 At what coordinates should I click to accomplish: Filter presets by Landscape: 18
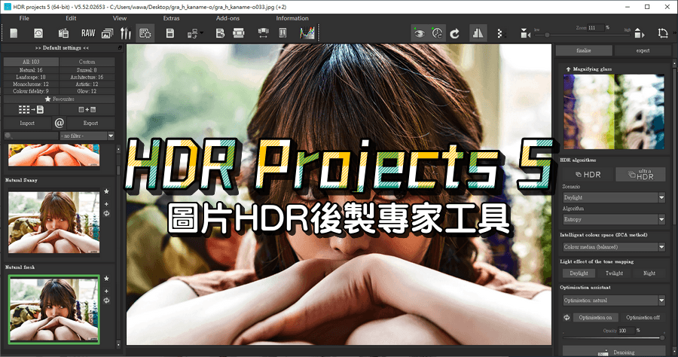tap(31, 77)
